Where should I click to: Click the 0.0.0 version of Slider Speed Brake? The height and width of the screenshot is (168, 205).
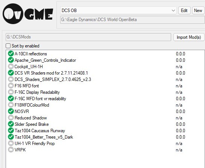click(181, 124)
